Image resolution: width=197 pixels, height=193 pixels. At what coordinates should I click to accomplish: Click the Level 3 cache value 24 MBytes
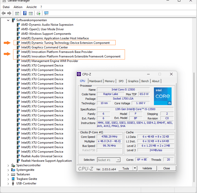click(x=156, y=150)
